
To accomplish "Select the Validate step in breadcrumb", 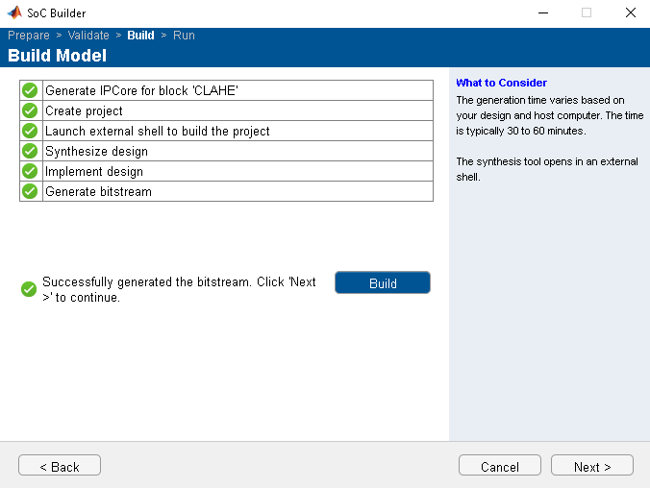I will tap(88, 36).
